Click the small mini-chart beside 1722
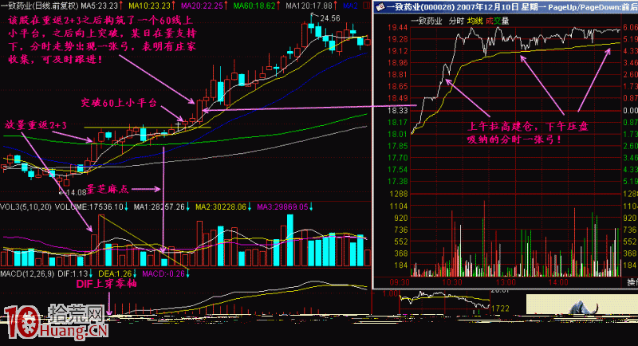The width and height of the screenshot is (638, 346). pos(445,303)
